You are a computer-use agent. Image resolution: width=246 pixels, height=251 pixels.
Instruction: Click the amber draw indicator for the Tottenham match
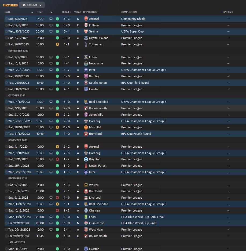tap(57, 44)
